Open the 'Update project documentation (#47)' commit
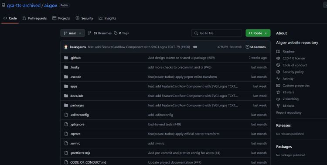The width and height of the screenshot is (327, 165). [x=175, y=162]
